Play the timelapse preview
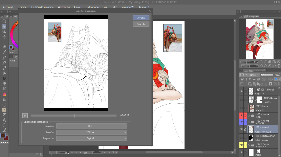The width and height of the screenshot is (281, 157). tap(25, 116)
